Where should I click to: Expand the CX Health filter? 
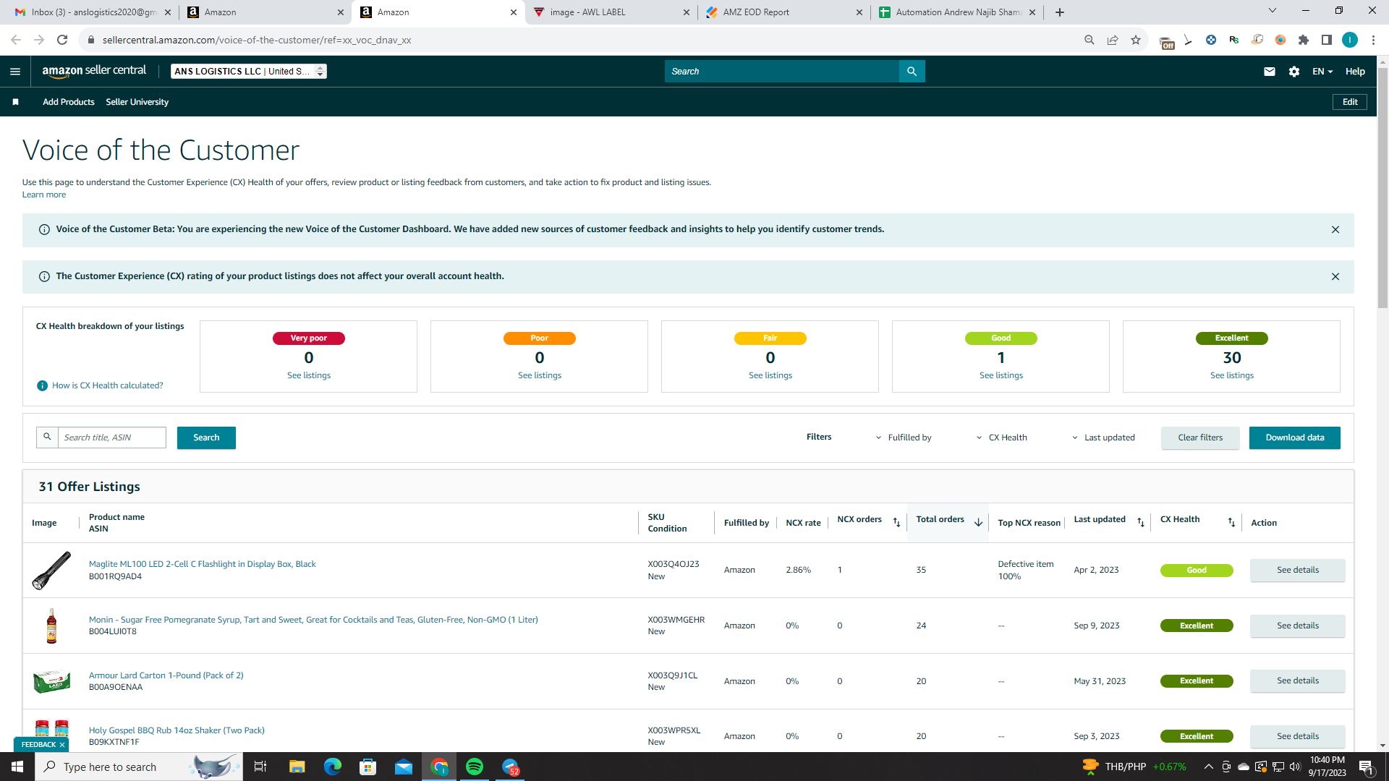1002,438
